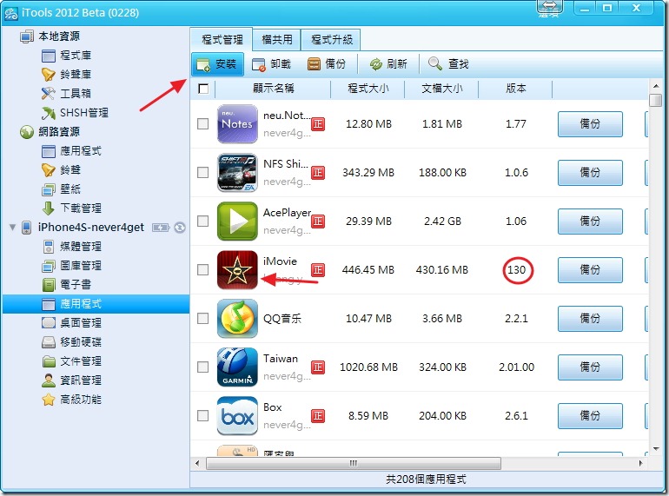Open 圖庫管理 photo library
Screen dimensions: 669x496
(71, 266)
